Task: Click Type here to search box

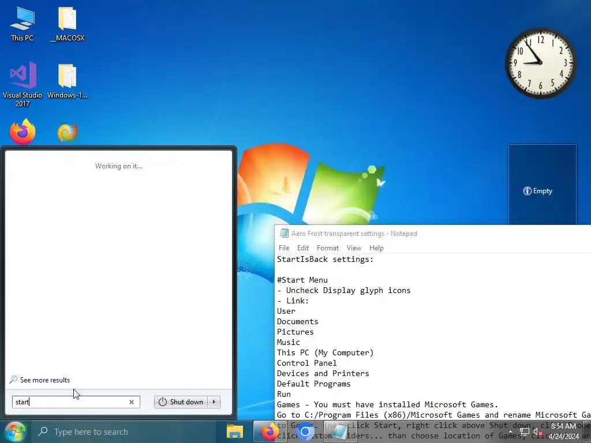Action: click(123, 431)
